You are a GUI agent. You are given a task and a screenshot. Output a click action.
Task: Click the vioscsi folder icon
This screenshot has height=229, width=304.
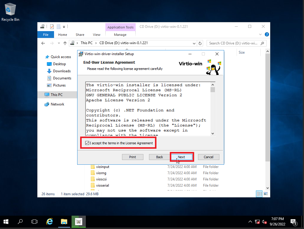coord(93,179)
